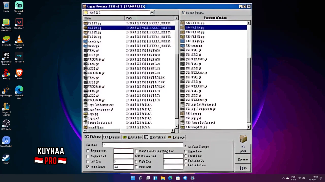Select the BlueStacks desktop shortcut
Screen dimensions: 325x182
point(6,41)
